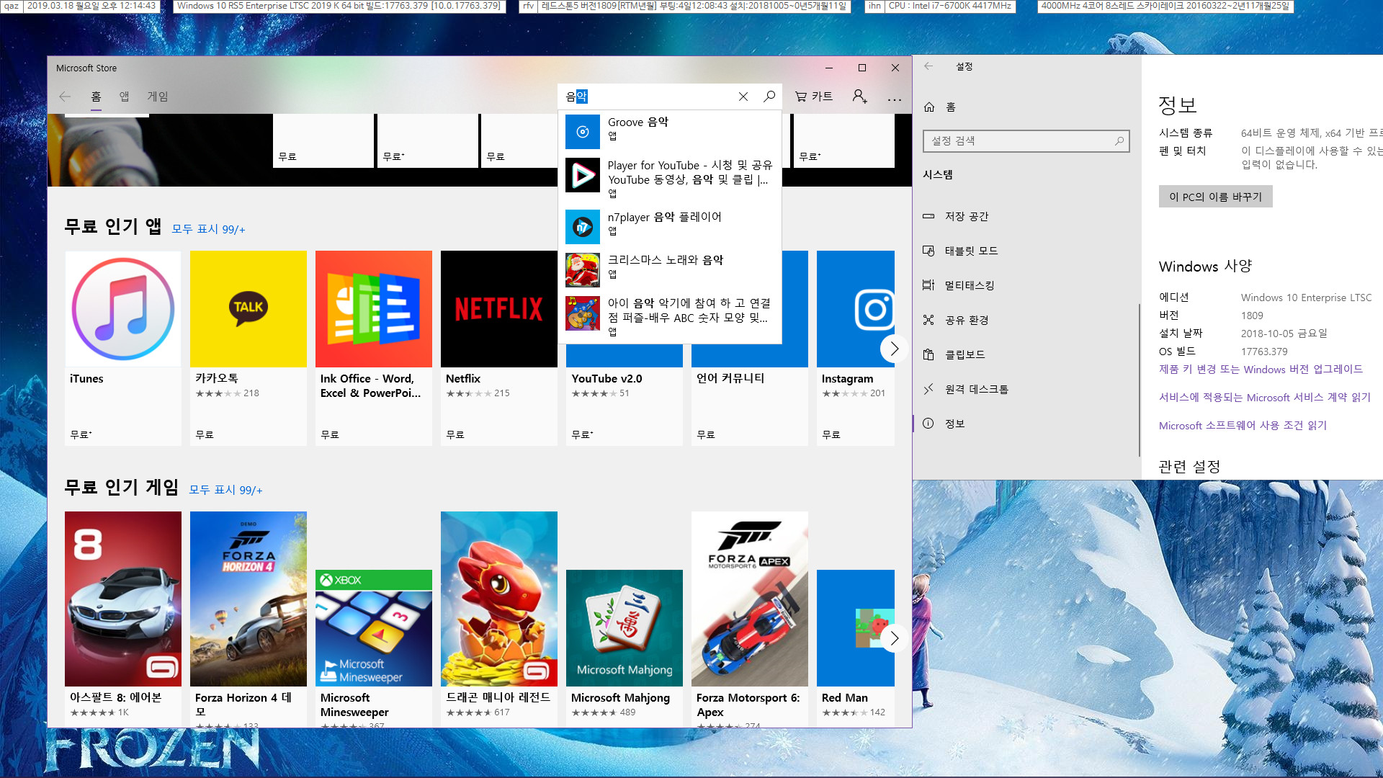The image size is (1383, 778).
Task: Select 아이 음악 악기에 참여 suggestion
Action: tap(670, 317)
